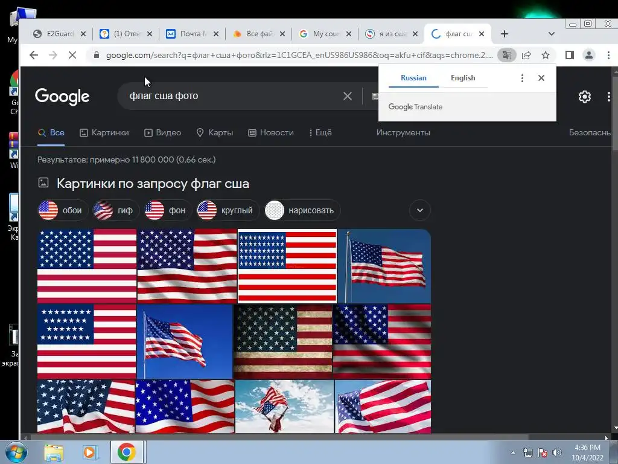Open Инструменты search tools
Image resolution: width=618 pixels, height=464 pixels.
403,132
